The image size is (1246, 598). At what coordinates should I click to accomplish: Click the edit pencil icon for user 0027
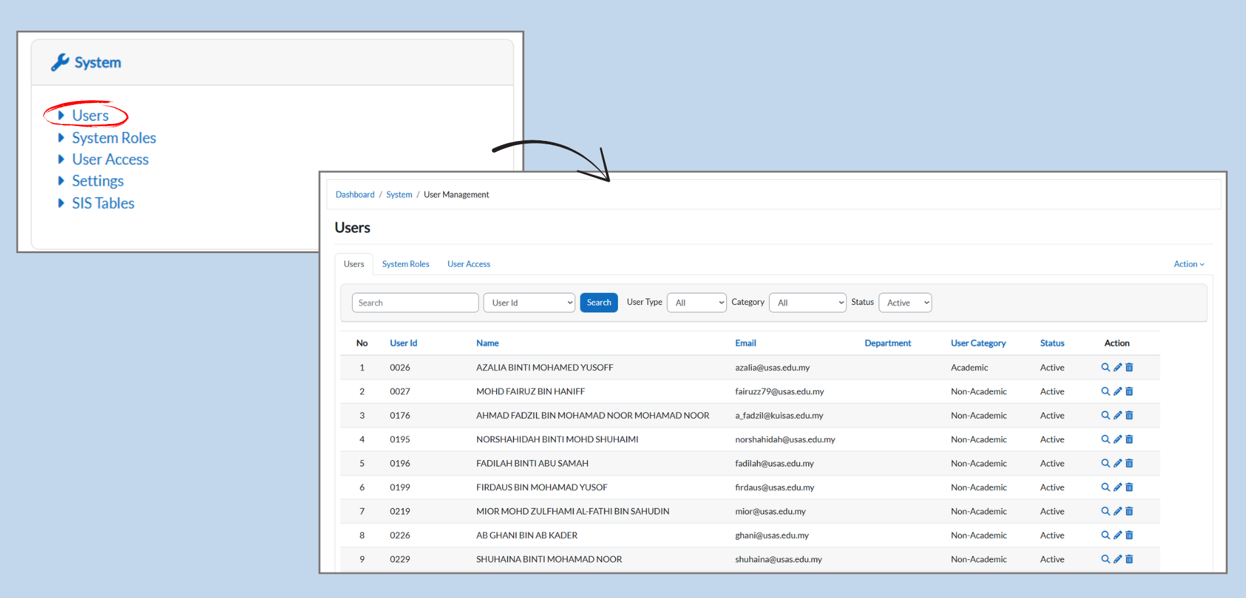(x=1118, y=391)
